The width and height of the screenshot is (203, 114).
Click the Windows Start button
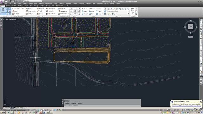pos(3,113)
